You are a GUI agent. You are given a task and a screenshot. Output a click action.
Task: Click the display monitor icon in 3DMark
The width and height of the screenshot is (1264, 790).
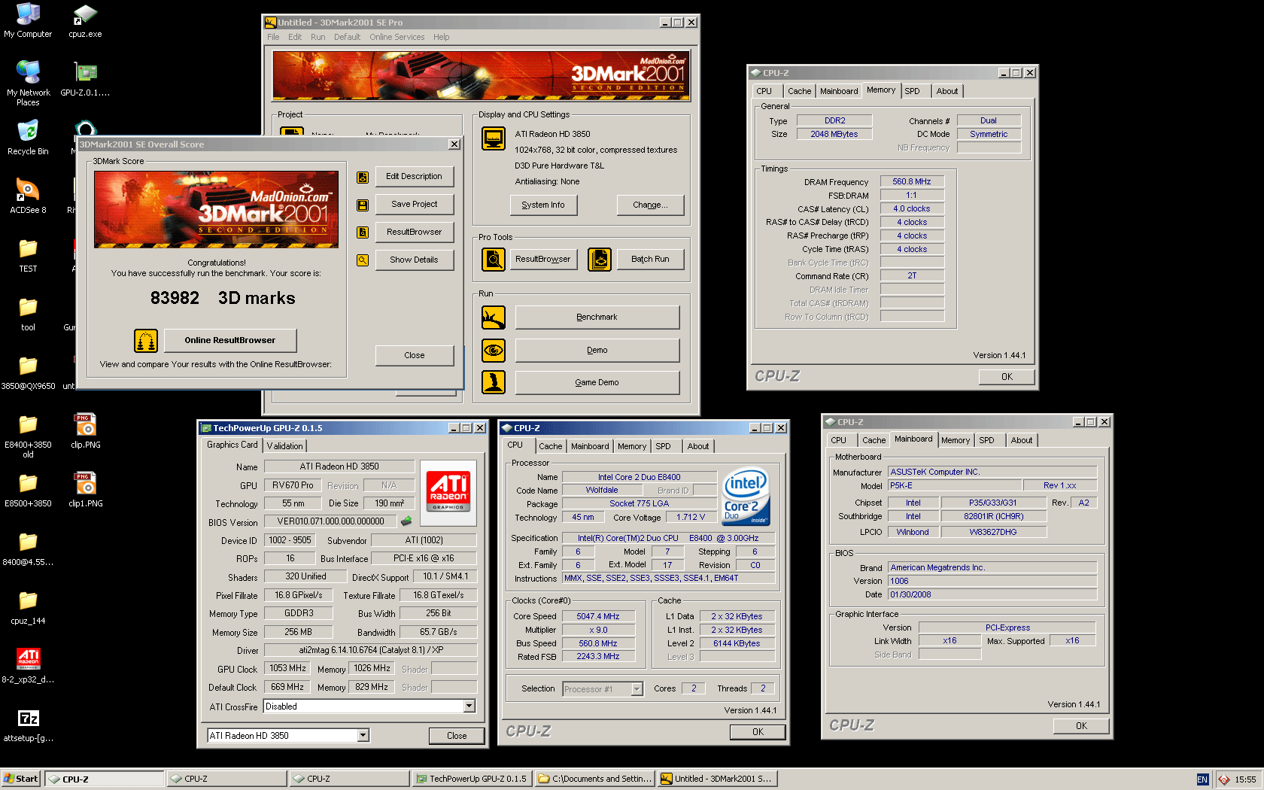pos(494,139)
